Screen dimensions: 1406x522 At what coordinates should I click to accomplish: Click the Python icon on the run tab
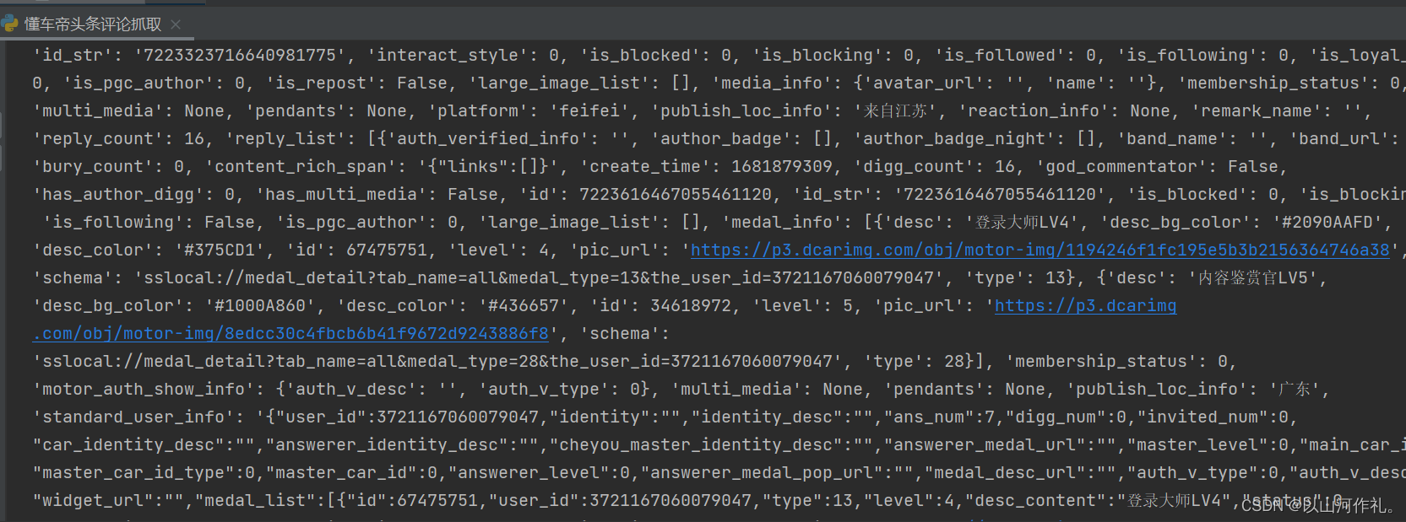(10, 24)
